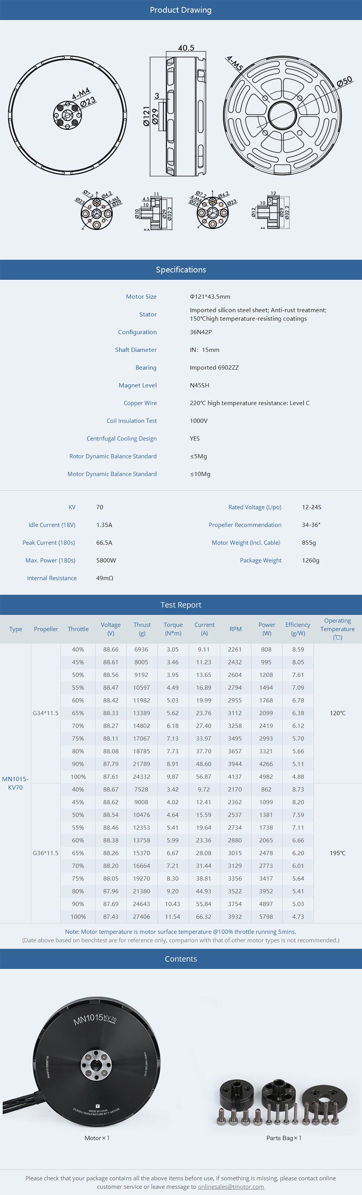Click current value 66.32
Screen dimensions: 362x1195
click(204, 917)
